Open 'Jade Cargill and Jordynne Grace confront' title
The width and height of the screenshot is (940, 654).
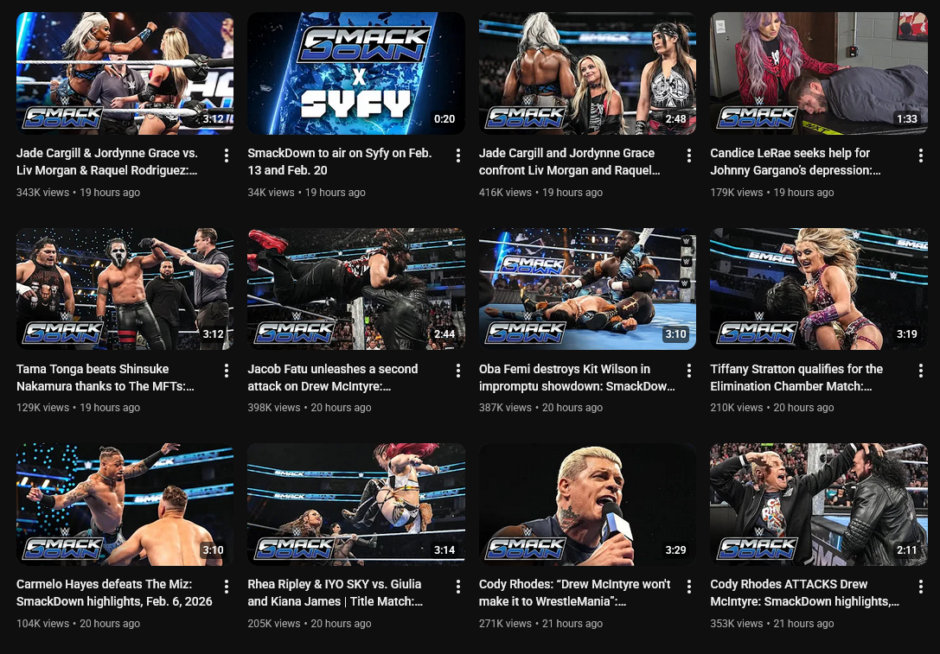(570, 162)
